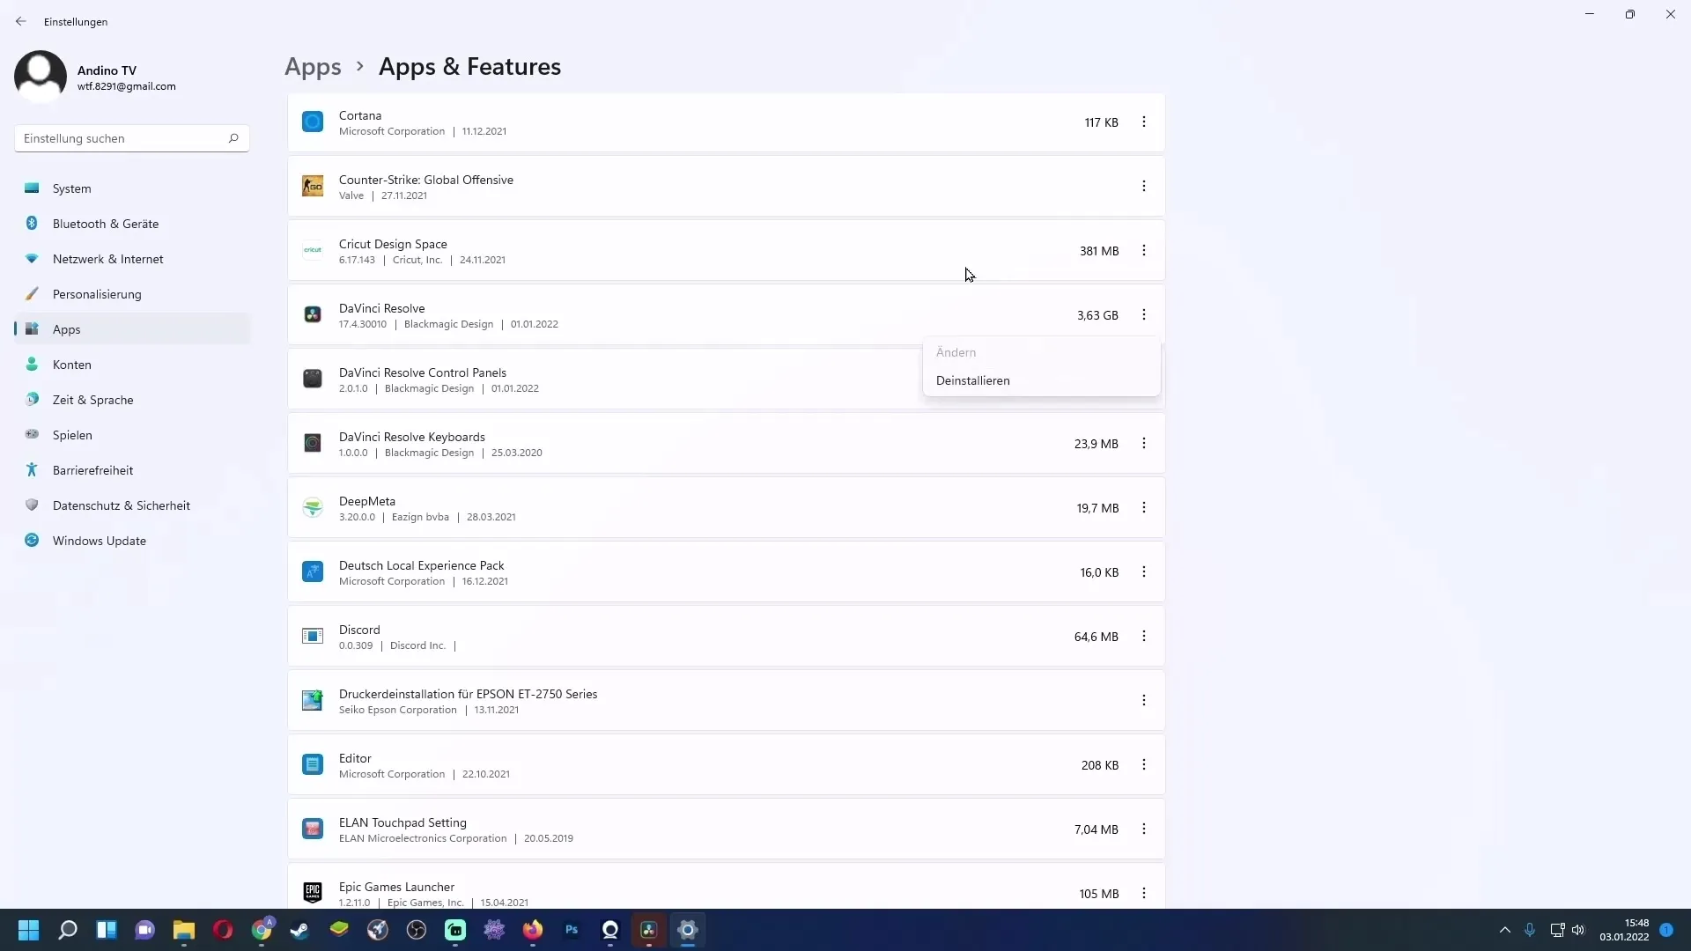Viewport: 1691px width, 951px height.
Task: Open Netzwerk & Internet settings
Action: point(132,259)
